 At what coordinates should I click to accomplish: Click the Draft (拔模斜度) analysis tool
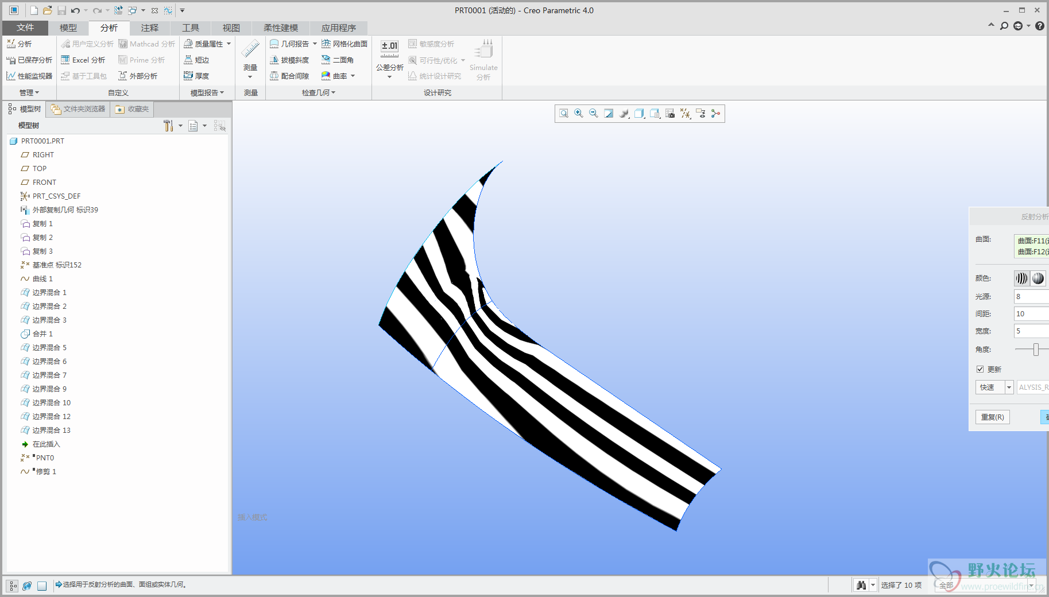[x=289, y=60]
